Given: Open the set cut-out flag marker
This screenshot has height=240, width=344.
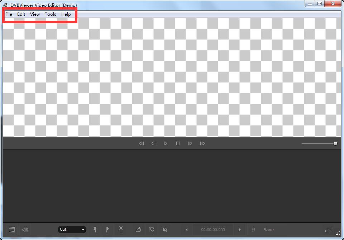Looking at the screenshot, I should [107, 230].
